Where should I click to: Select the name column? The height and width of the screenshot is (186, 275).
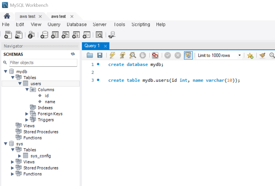click(x=50, y=102)
